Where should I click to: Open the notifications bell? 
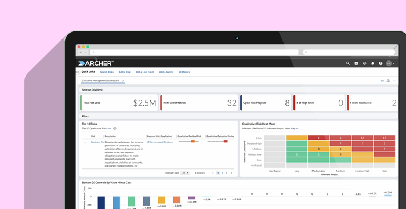click(372, 63)
